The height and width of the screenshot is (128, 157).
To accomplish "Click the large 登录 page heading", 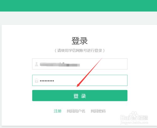I will click(79, 41).
